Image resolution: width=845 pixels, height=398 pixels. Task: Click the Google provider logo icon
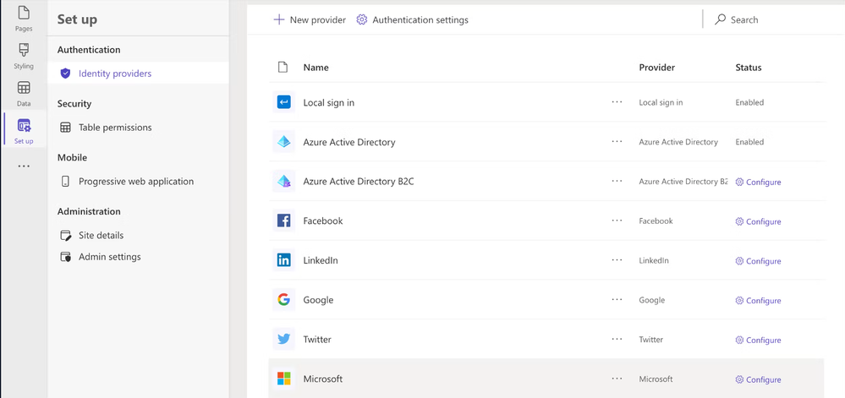pos(284,300)
